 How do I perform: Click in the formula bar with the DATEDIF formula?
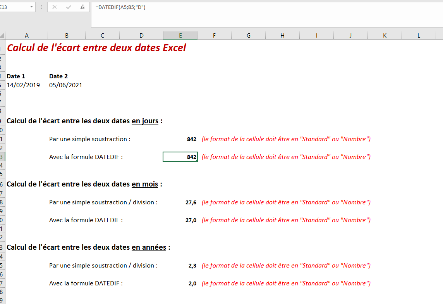pos(267,15)
